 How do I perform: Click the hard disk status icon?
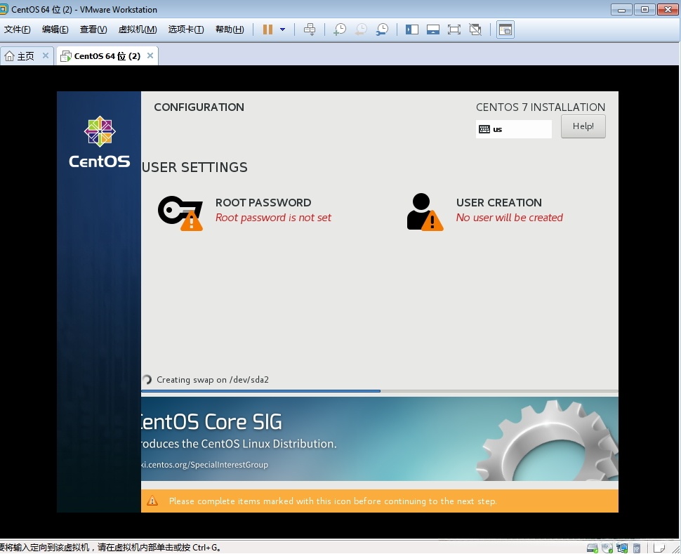[593, 548]
